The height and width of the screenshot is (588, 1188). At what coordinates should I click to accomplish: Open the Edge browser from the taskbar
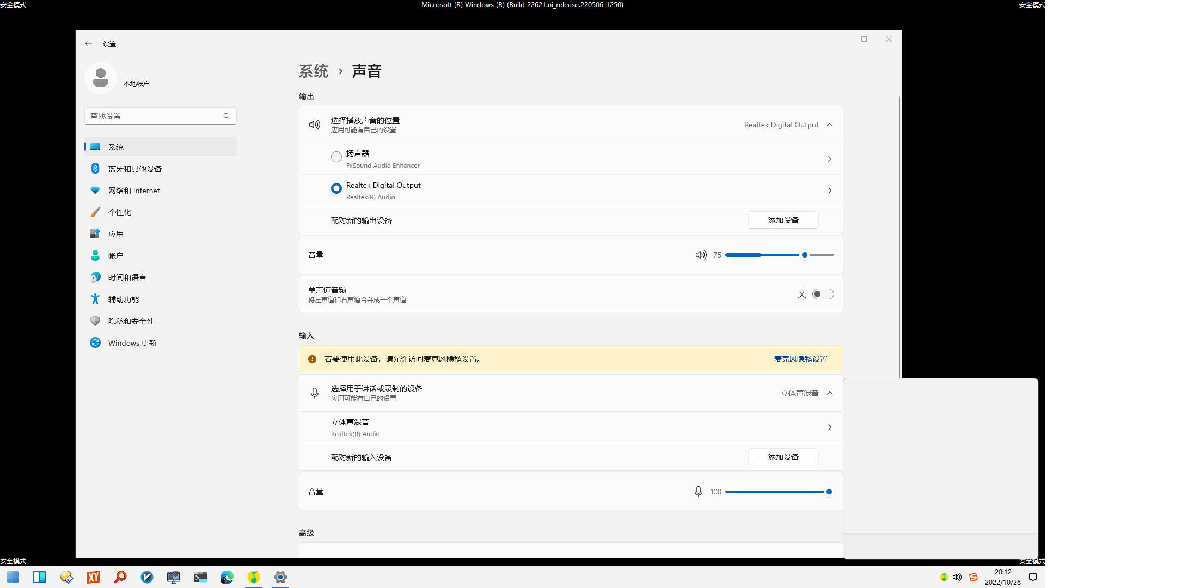(x=227, y=577)
